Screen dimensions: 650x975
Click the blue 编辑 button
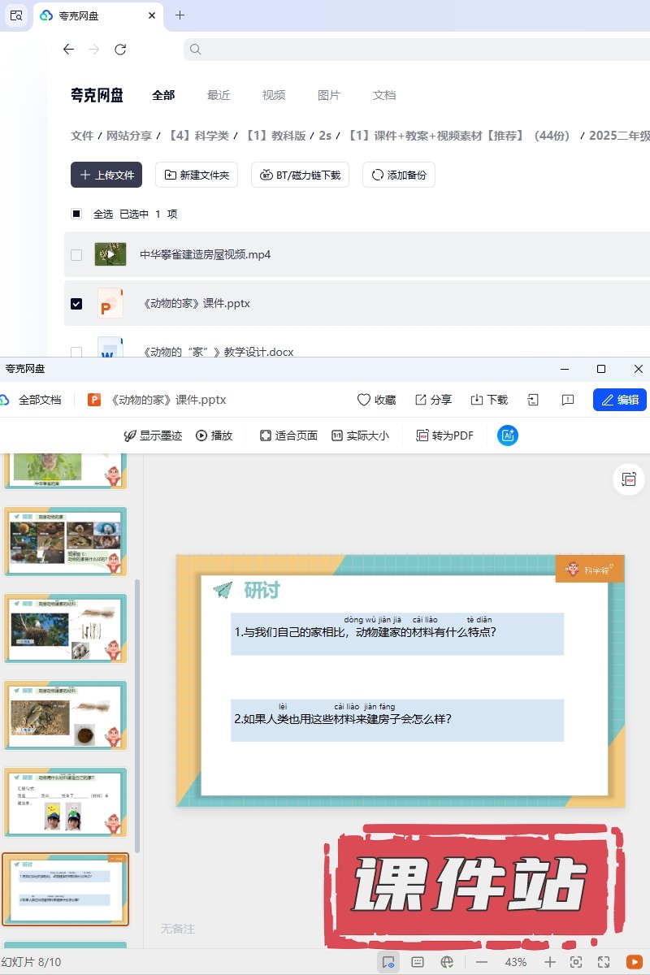[620, 400]
